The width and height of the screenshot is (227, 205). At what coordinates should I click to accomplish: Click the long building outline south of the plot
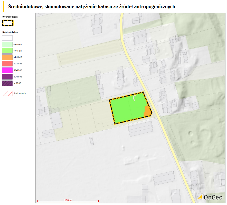pyautogui.click(x=140, y=129)
